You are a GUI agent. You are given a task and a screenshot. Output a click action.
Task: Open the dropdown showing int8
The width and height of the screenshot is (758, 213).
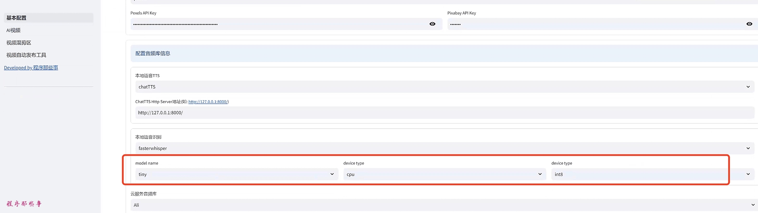[x=652, y=174]
